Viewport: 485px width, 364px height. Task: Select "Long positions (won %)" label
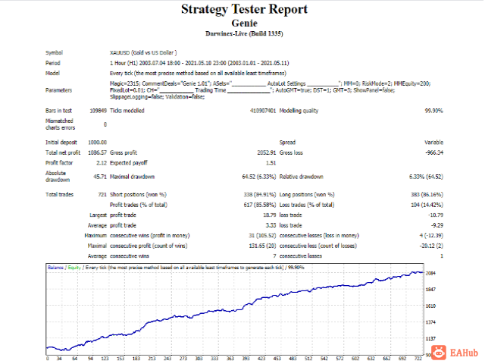pos(307,195)
